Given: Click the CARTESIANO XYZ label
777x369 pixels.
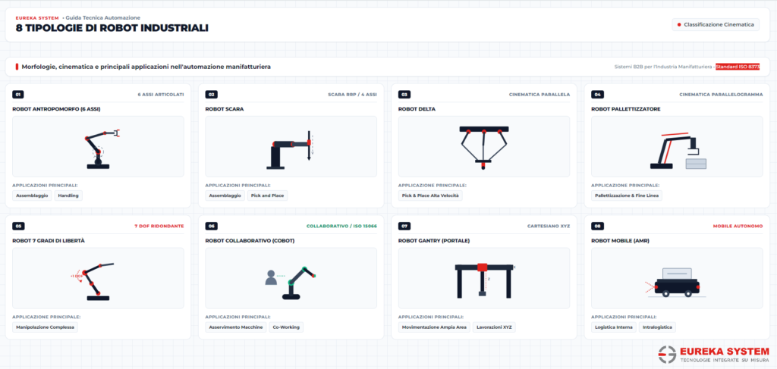Looking at the screenshot, I should pos(549,226).
